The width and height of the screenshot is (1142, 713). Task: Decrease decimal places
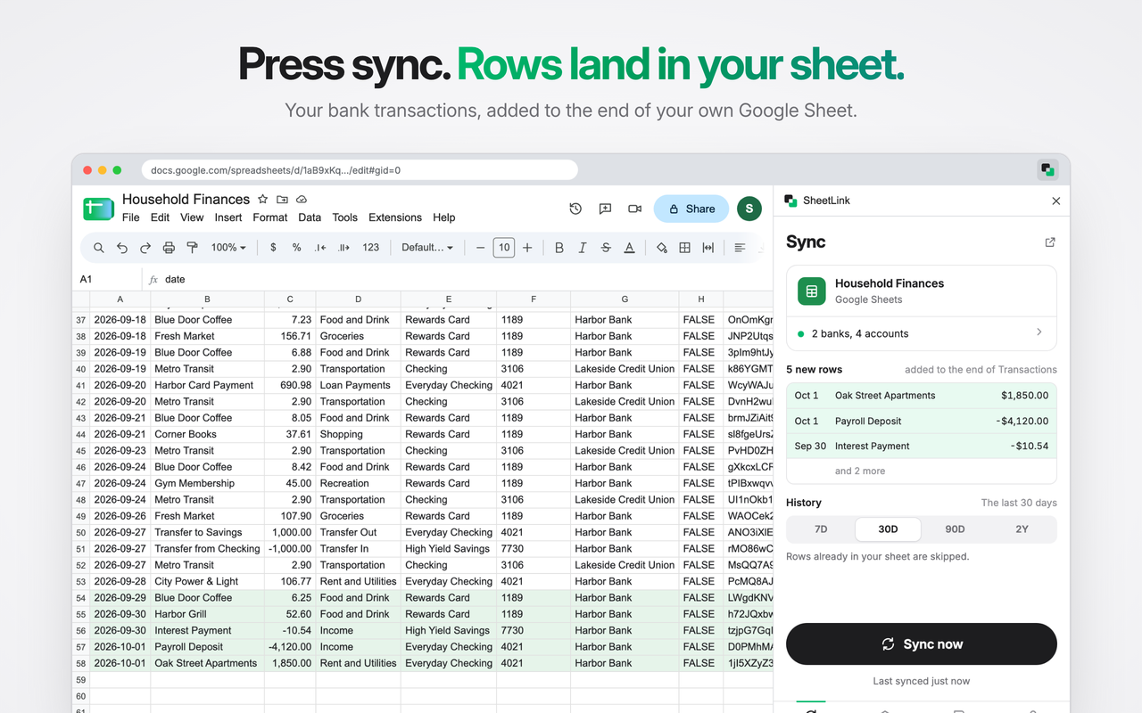pyautogui.click(x=320, y=248)
